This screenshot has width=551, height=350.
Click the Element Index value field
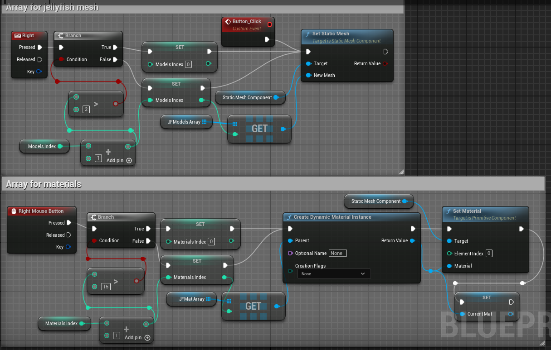coord(489,254)
